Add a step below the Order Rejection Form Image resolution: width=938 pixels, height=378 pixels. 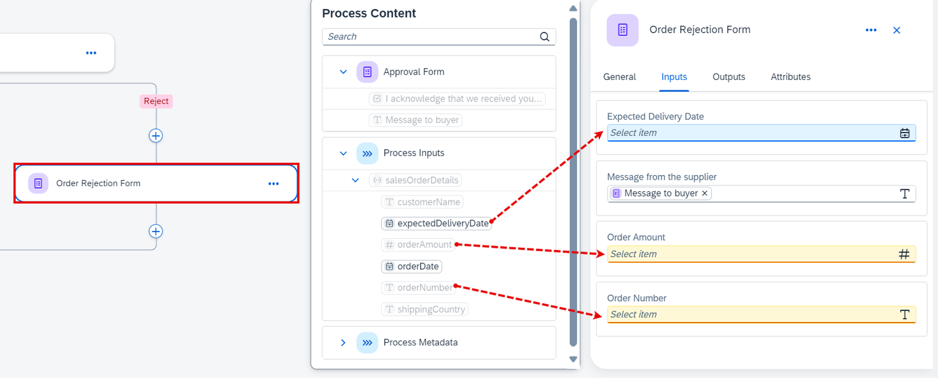[x=156, y=232]
